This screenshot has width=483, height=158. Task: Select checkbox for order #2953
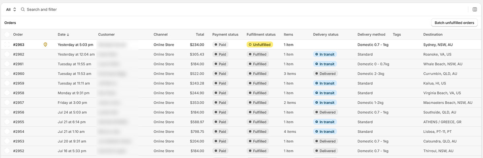point(7,141)
